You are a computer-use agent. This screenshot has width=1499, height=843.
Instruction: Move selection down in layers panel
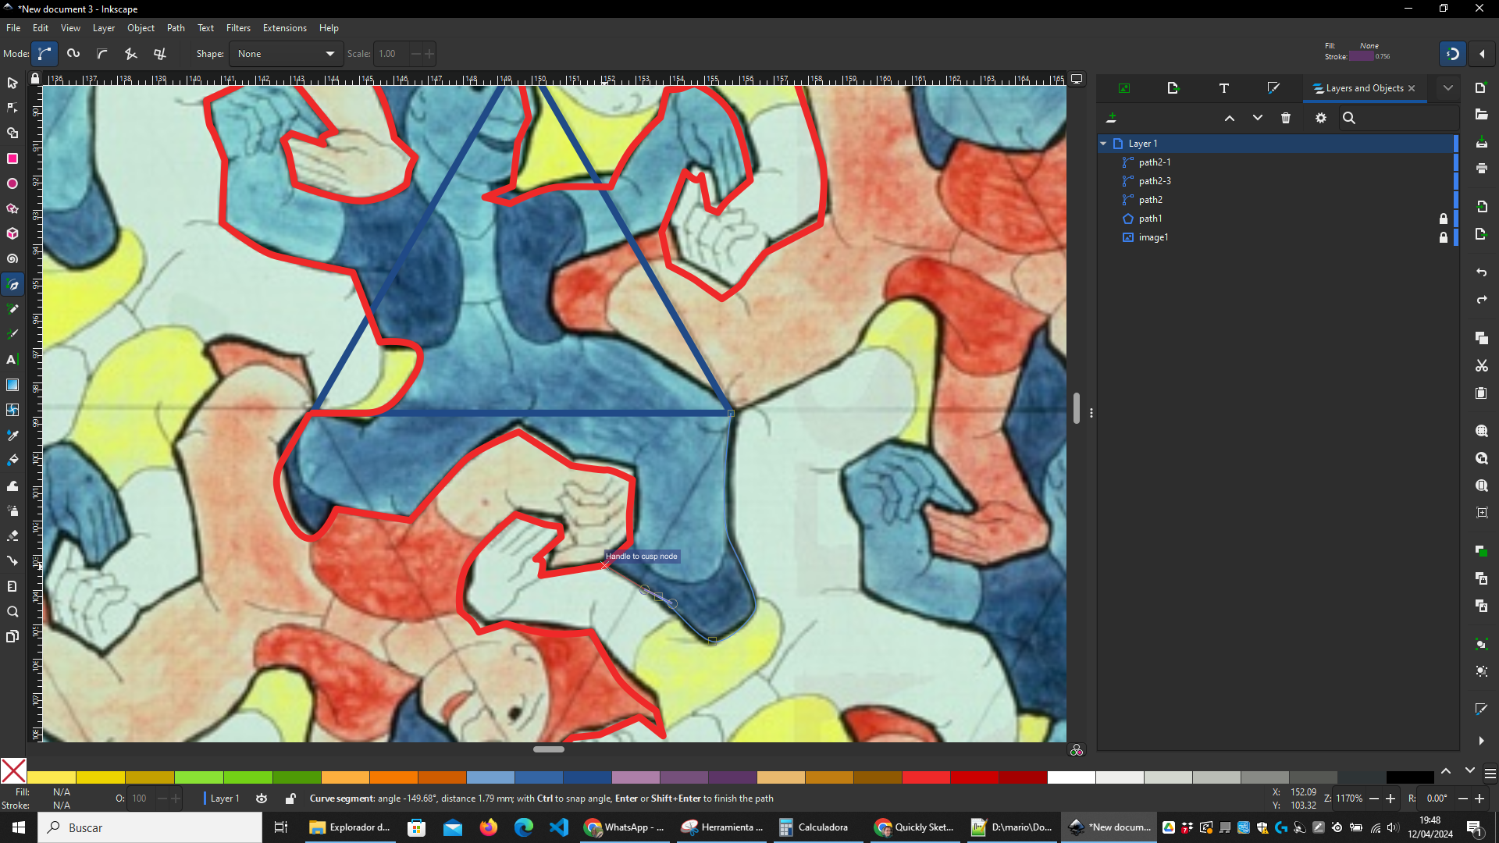[x=1258, y=118]
